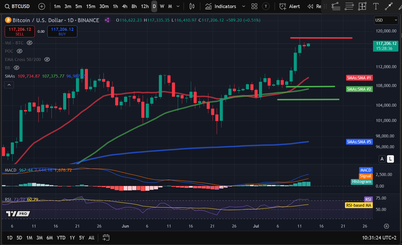Toggle log scale L button

tap(390, 159)
